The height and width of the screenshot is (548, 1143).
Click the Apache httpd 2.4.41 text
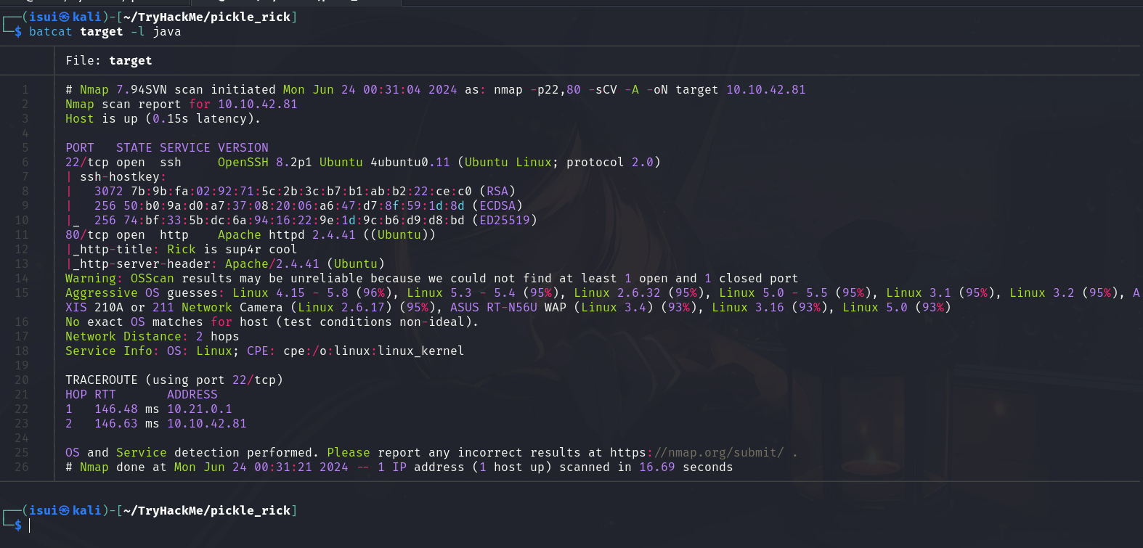click(x=286, y=234)
